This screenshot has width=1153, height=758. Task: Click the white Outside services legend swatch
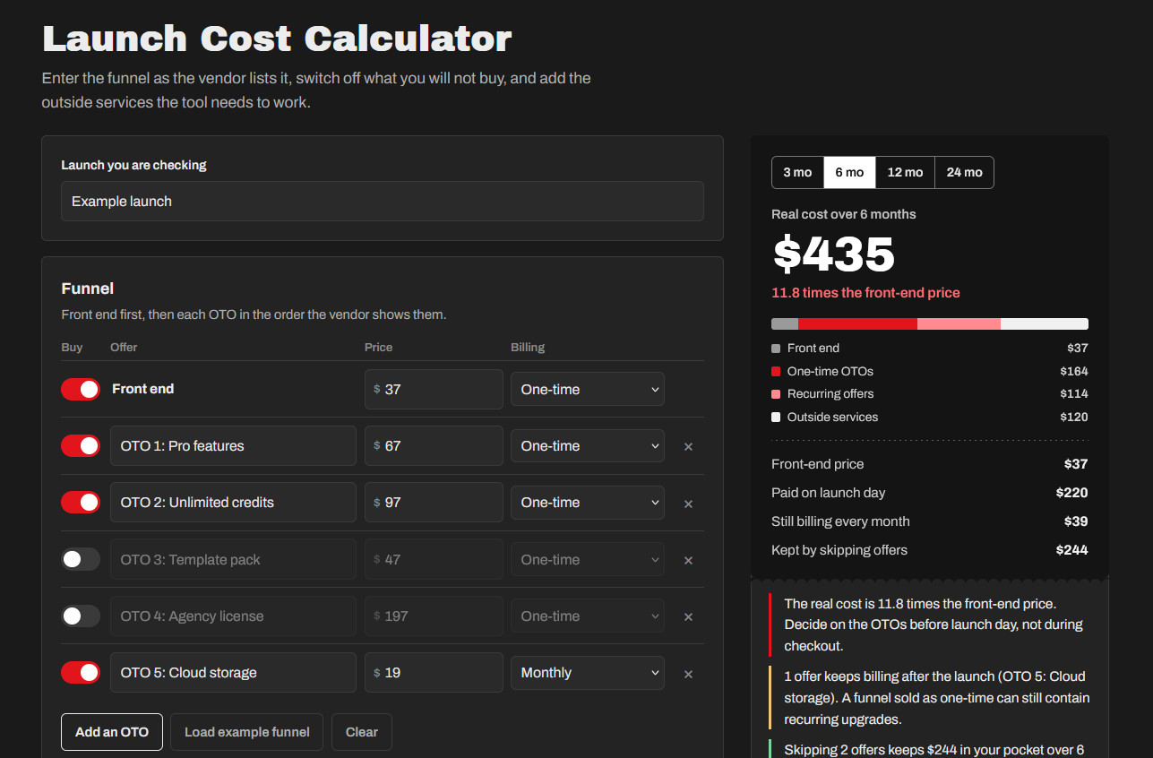coord(776,418)
